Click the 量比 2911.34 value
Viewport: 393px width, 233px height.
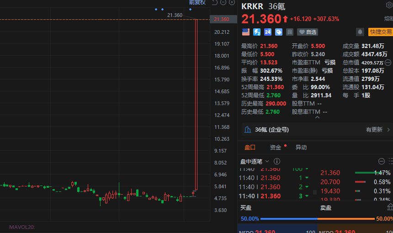coord(321,95)
